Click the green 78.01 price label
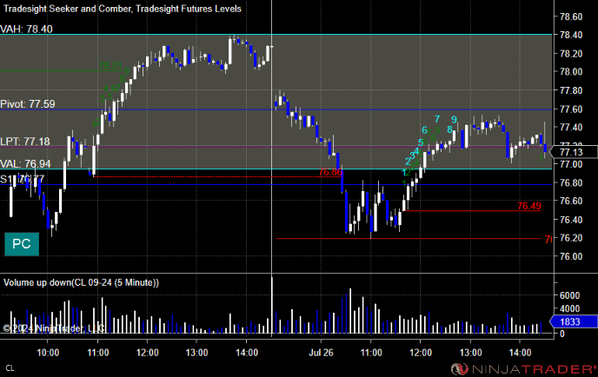 [x=110, y=65]
